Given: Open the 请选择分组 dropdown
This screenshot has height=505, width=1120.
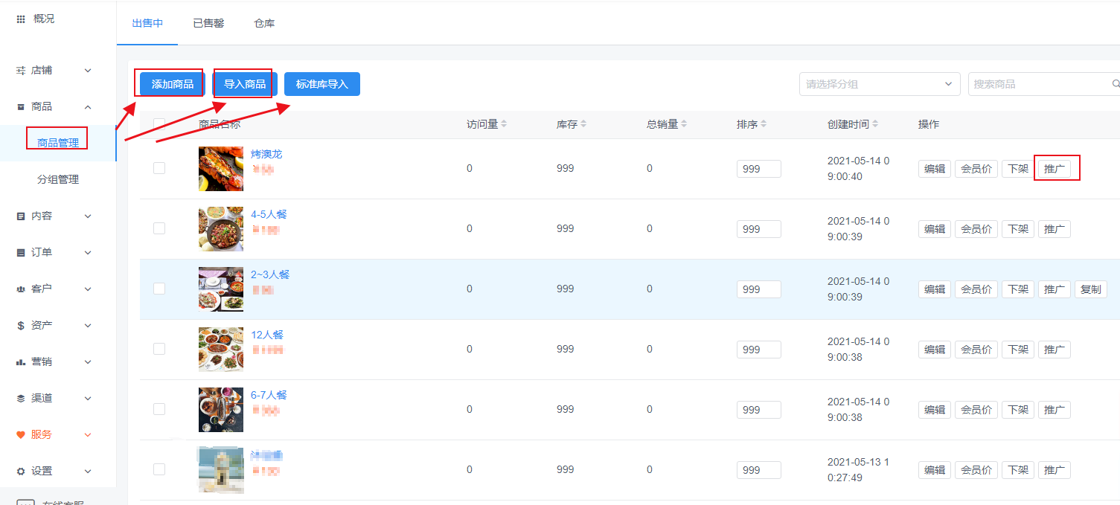Looking at the screenshot, I should pos(879,84).
